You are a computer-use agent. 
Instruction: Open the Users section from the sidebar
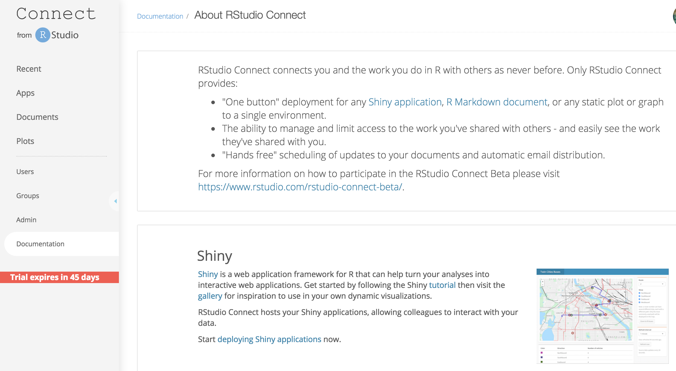tap(25, 172)
